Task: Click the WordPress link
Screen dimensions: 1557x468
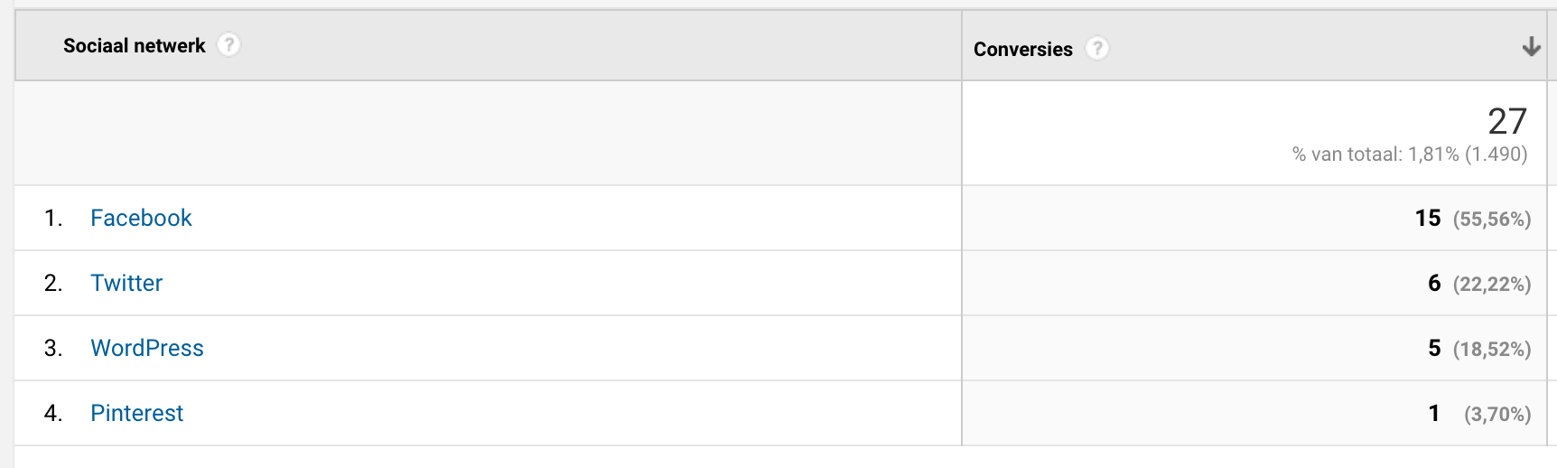Action: point(147,348)
